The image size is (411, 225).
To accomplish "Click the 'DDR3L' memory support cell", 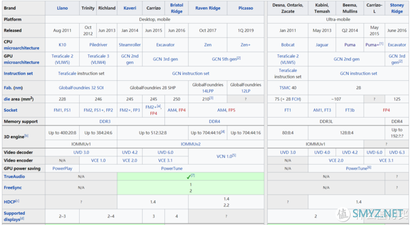I will coord(326,121).
